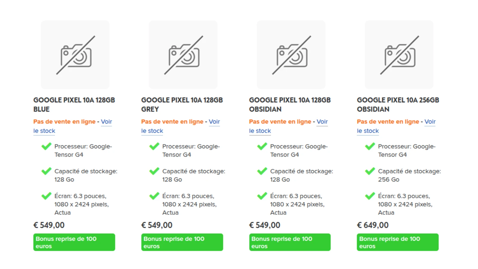Click the checkmark next to Blue model's processor

point(46,146)
